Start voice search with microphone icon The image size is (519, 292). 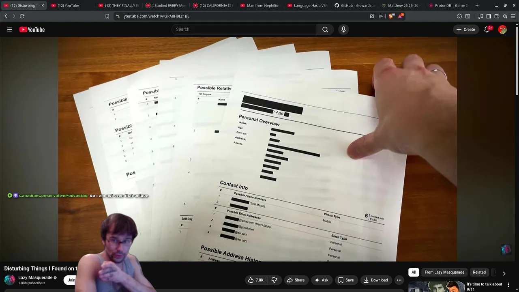point(343,30)
